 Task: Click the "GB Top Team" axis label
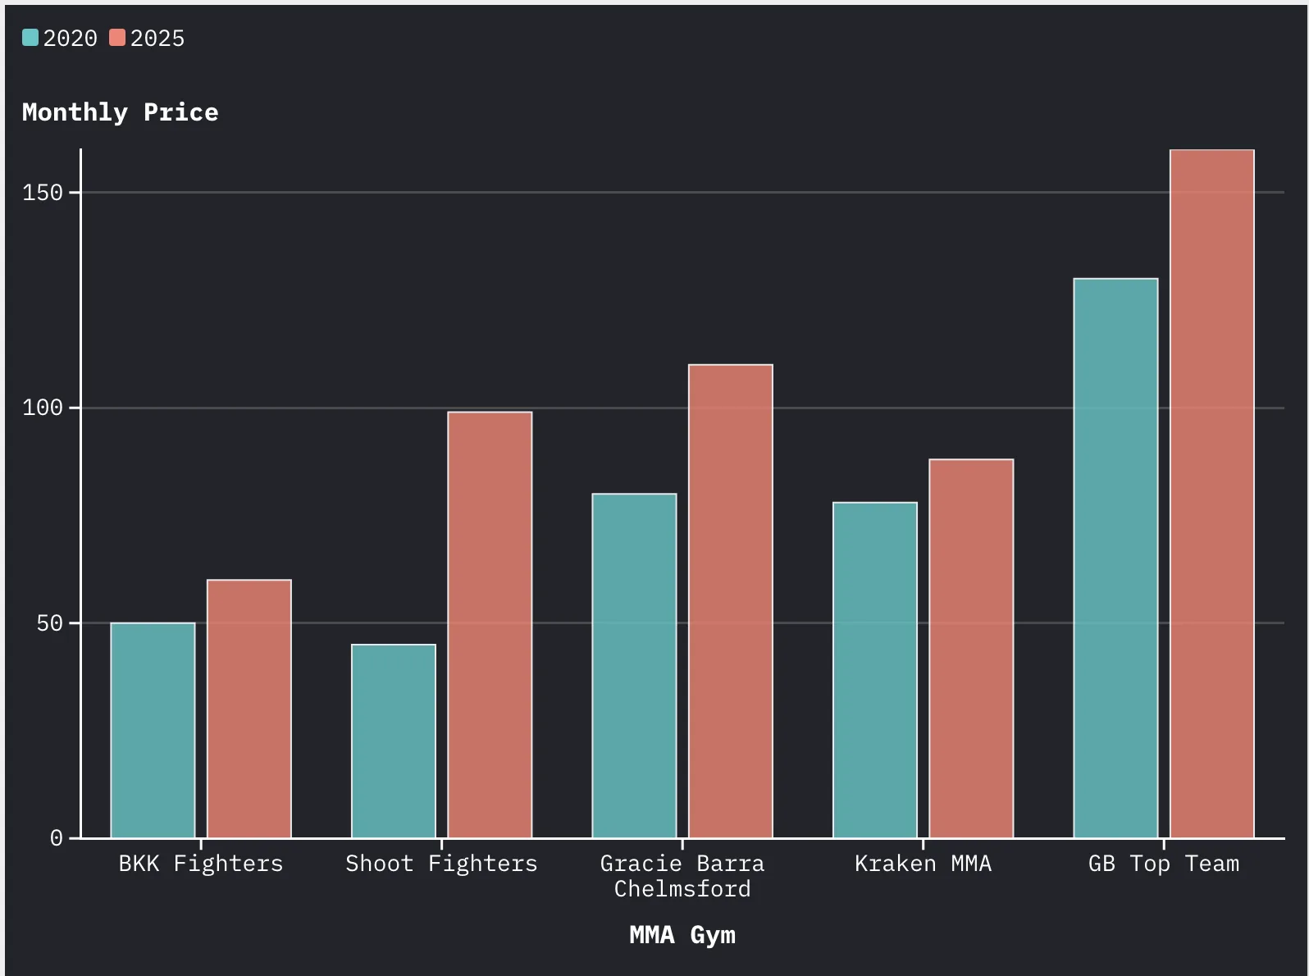[x=1163, y=864]
